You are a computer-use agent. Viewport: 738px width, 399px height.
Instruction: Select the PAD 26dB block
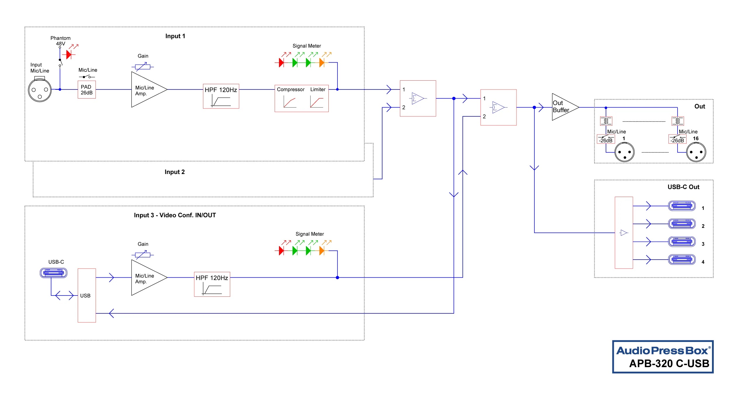coord(86,90)
